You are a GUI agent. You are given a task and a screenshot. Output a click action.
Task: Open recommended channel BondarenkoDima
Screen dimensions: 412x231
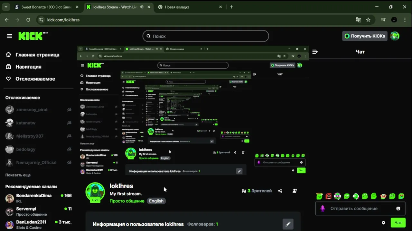pyautogui.click(x=39, y=198)
